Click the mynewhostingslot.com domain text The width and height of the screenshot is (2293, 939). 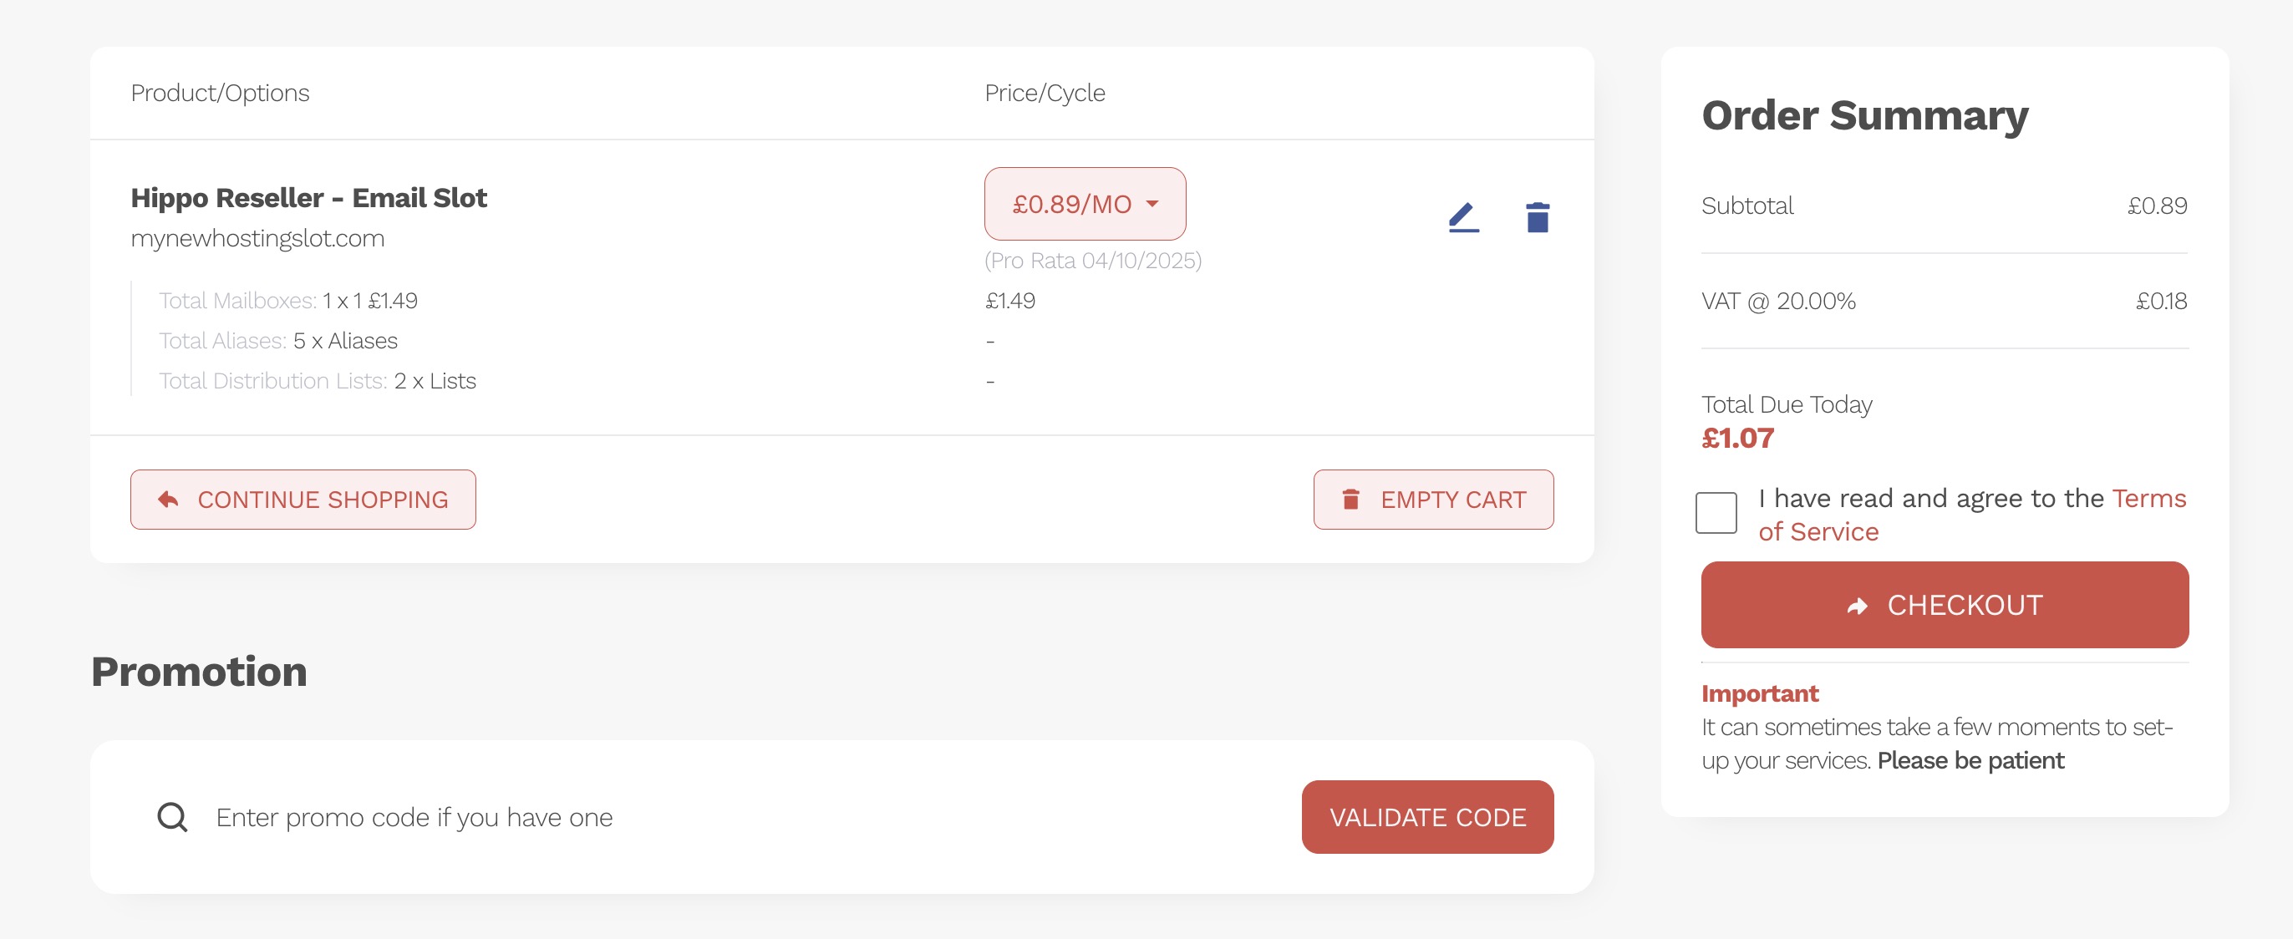click(x=257, y=239)
